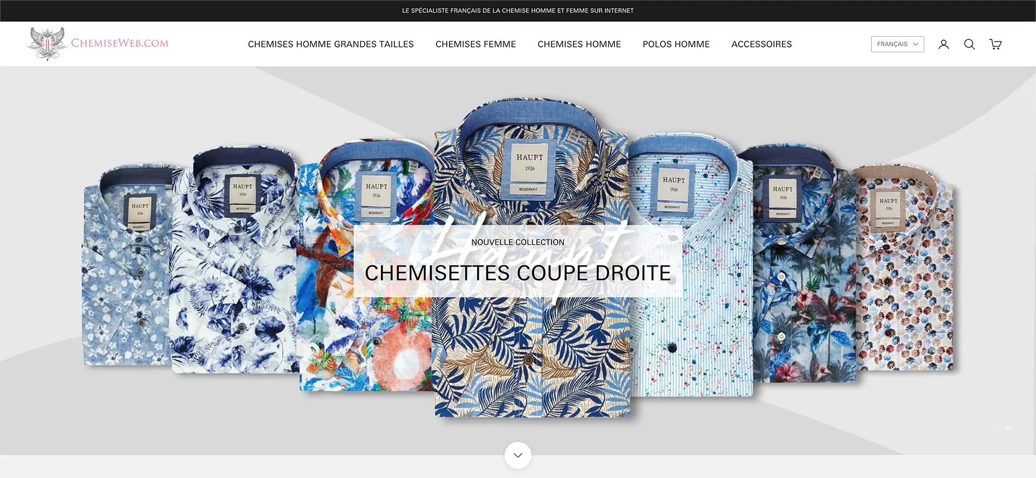Click the Nouvelle Collection label
Viewport: 1036px width, 478px height.
[x=518, y=242]
